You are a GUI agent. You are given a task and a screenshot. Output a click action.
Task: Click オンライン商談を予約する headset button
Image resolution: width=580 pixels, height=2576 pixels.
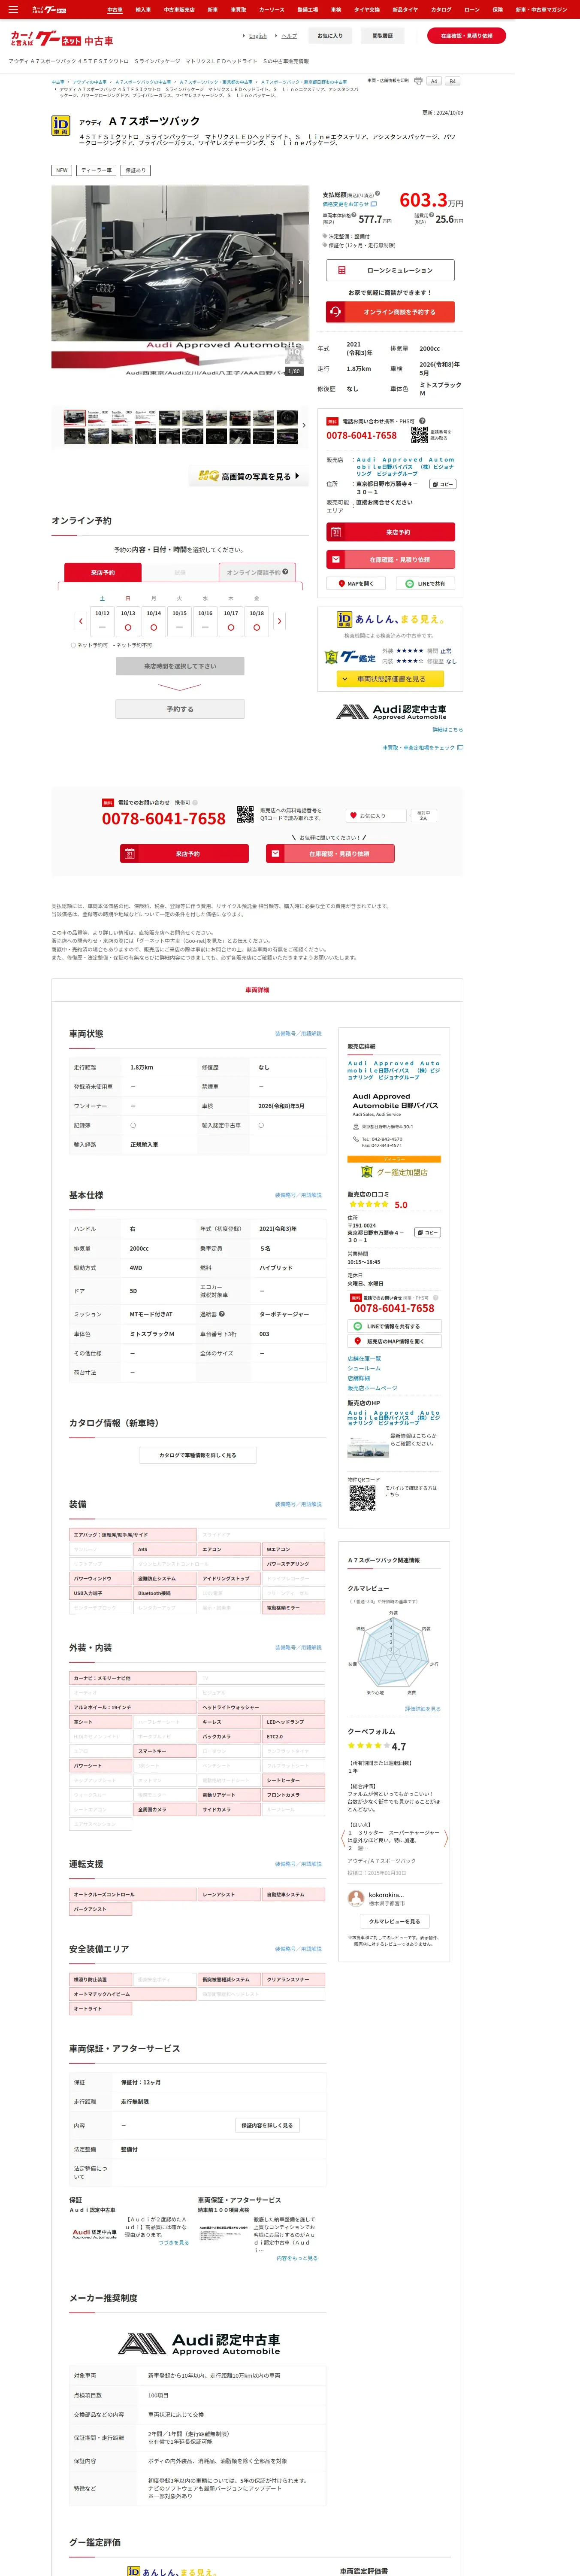(x=390, y=312)
